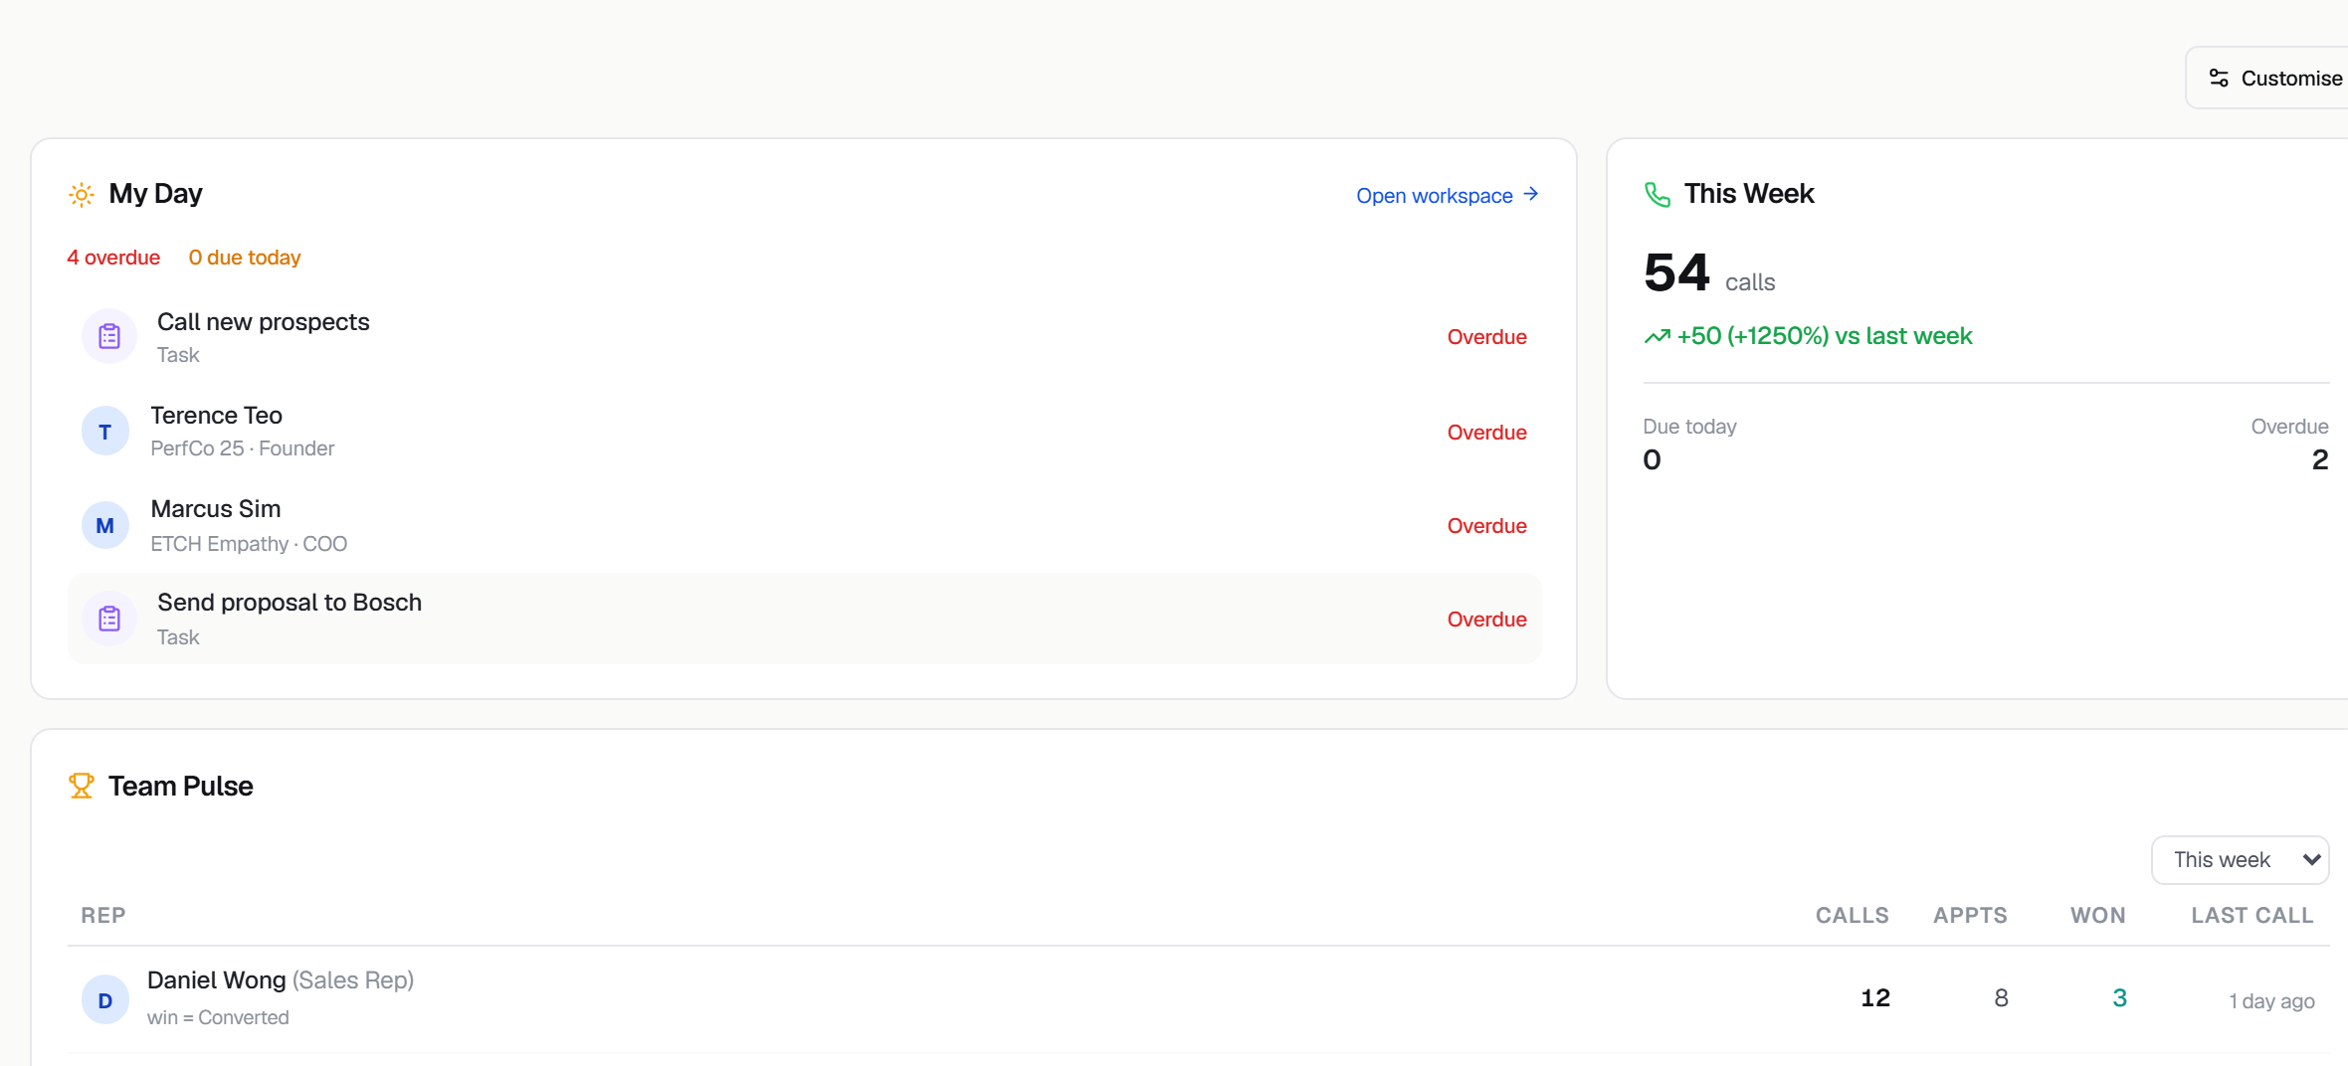Click the arrow next to Open workspace
The image size is (2348, 1066).
click(x=1531, y=194)
